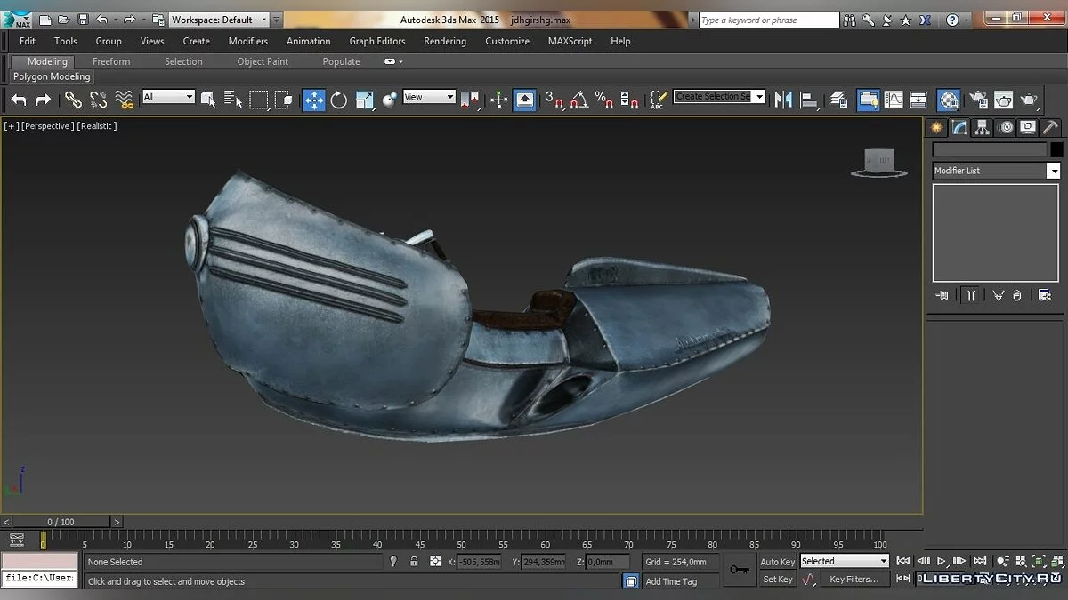Toggle the 3D Snaps button

tap(554, 100)
